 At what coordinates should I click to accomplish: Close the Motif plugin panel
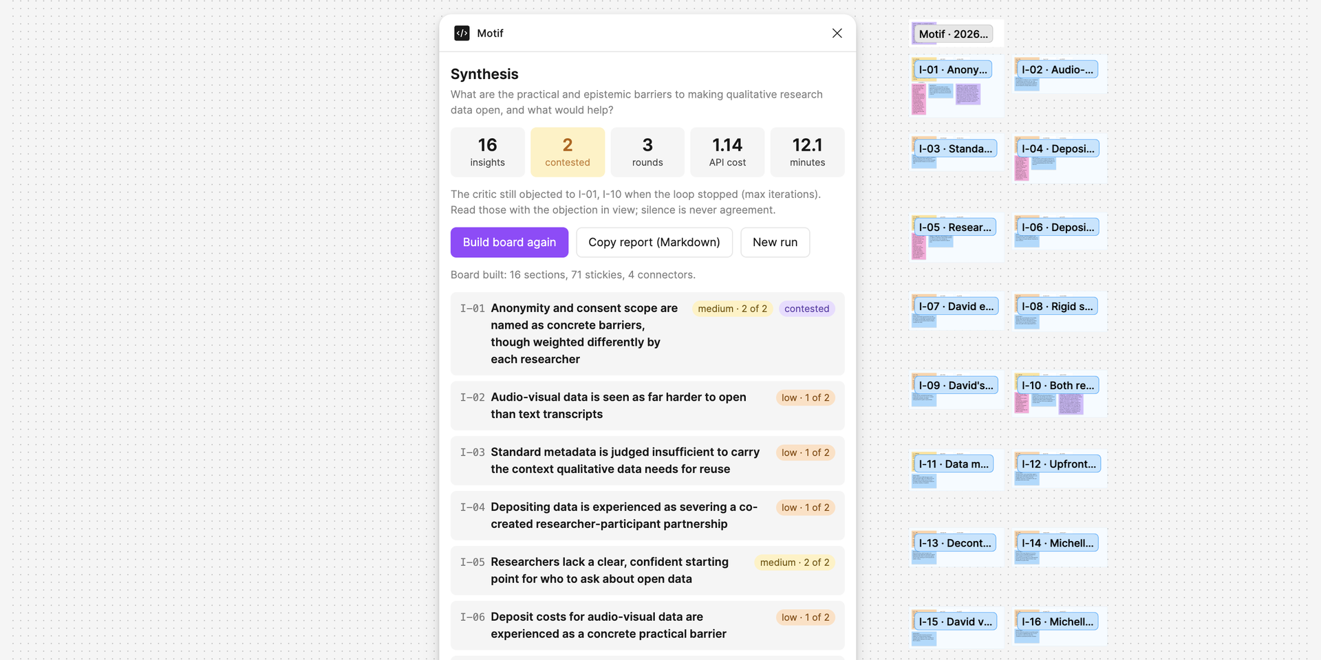click(x=837, y=33)
